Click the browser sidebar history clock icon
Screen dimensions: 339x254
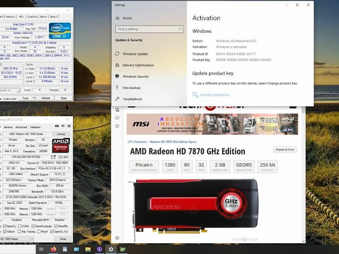coord(117,118)
